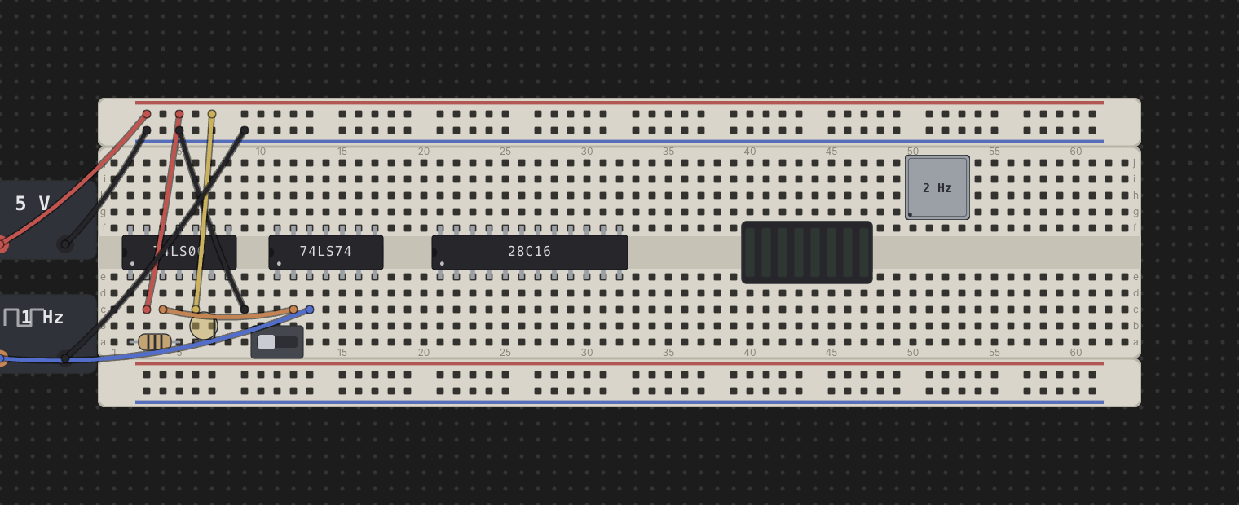Click the round yellow LED component

204,326
